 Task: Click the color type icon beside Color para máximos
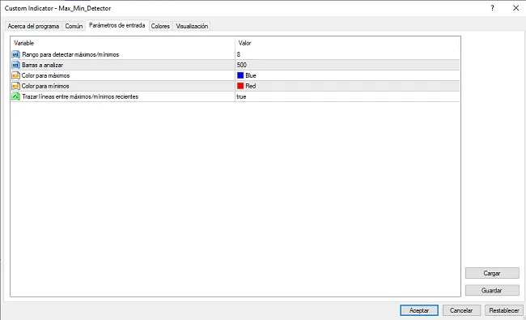[x=15, y=75]
